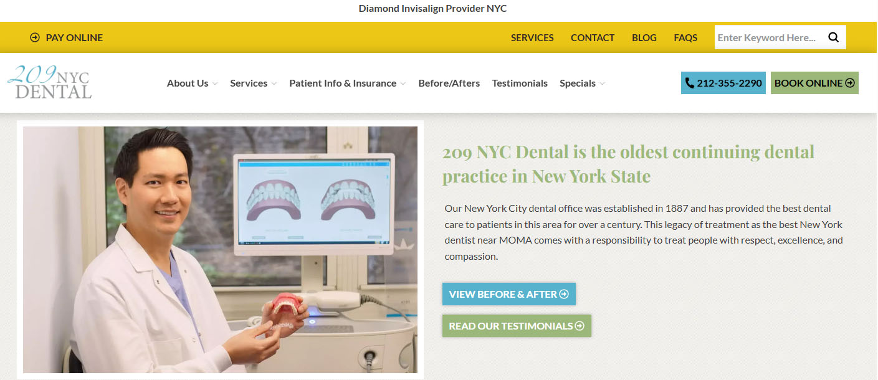Open the Testimonials menu item
The height and width of the screenshot is (380, 878).
520,83
